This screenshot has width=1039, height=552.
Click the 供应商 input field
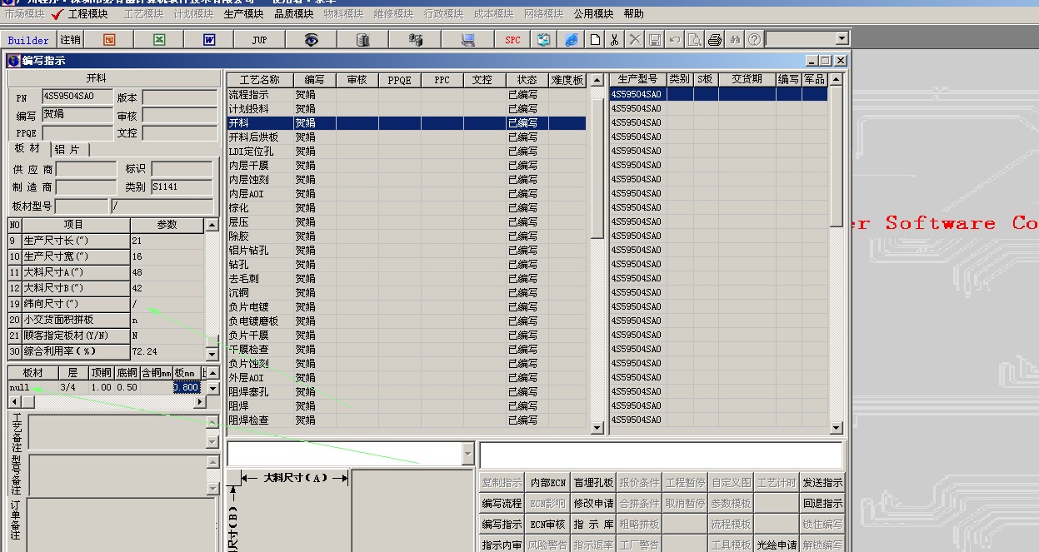point(86,169)
